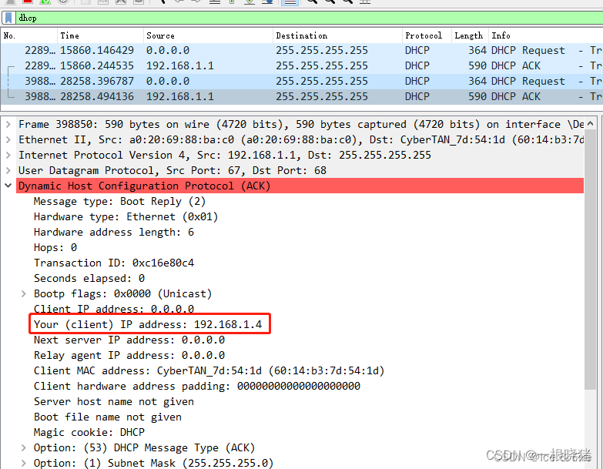Viewport: 603px width, 469px height.
Task: Select Message type: Boot Reply (2)
Action: 119,202
